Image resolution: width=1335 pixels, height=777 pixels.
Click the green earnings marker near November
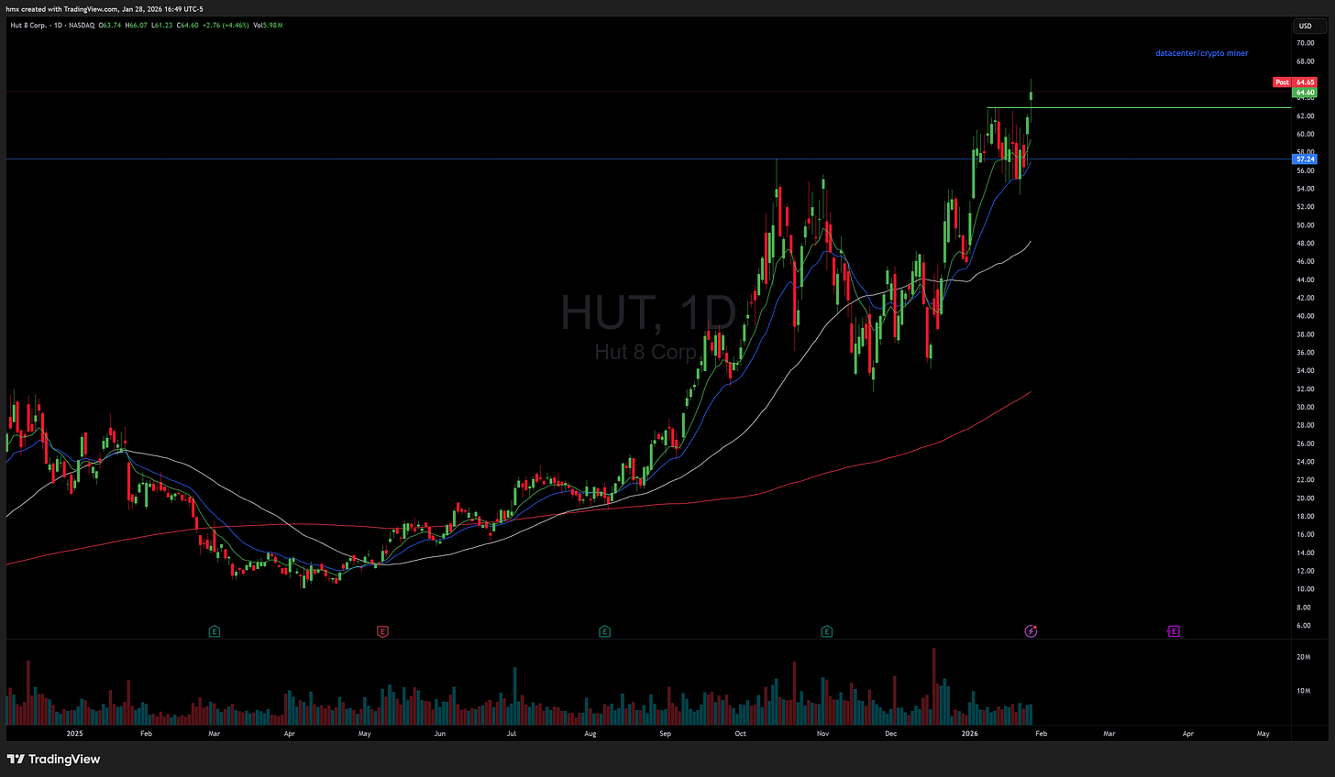(x=827, y=631)
